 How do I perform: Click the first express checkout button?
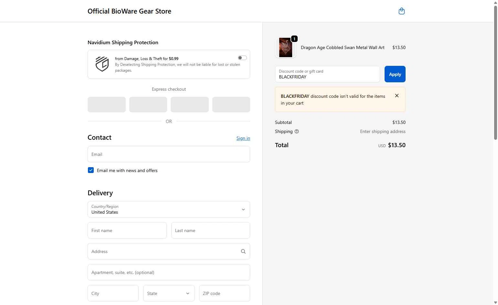coord(107,105)
